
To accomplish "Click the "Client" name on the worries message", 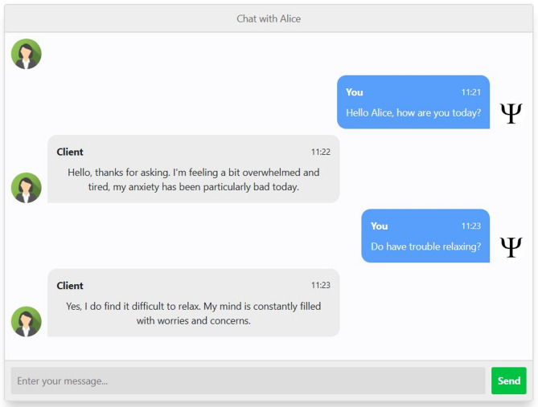I will pyautogui.click(x=70, y=286).
